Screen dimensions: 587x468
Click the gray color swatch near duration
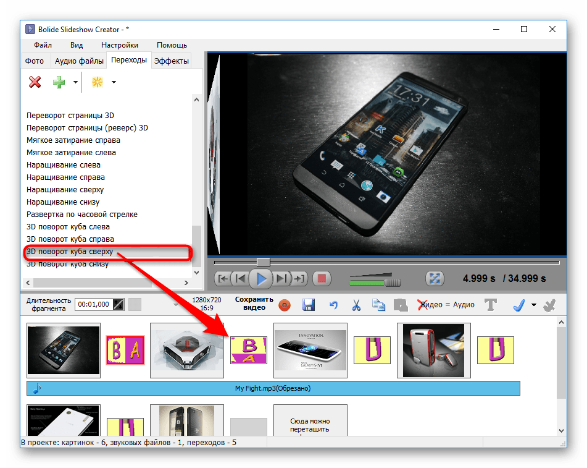pyautogui.click(x=135, y=305)
